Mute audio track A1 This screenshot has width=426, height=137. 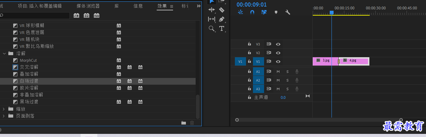[278, 71]
